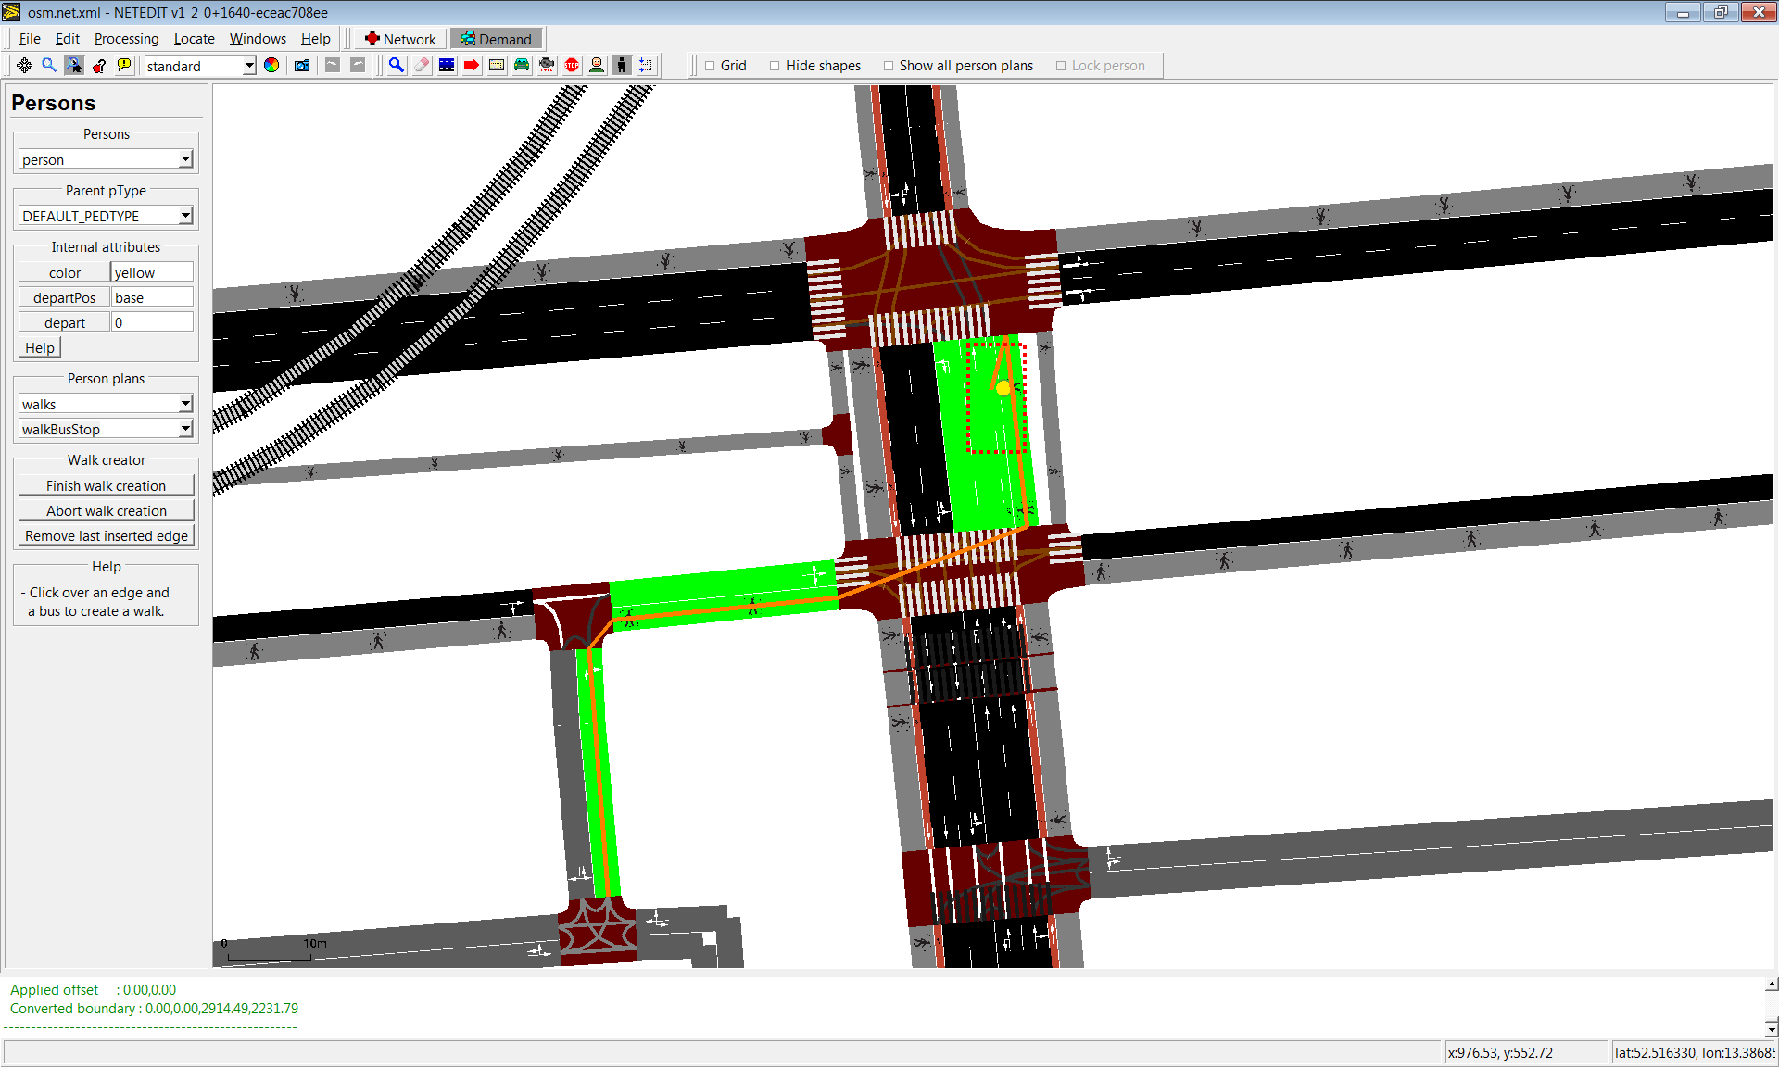This screenshot has height=1067, width=1779.
Task: Toggle Hide shapes checkbox
Action: point(775,66)
